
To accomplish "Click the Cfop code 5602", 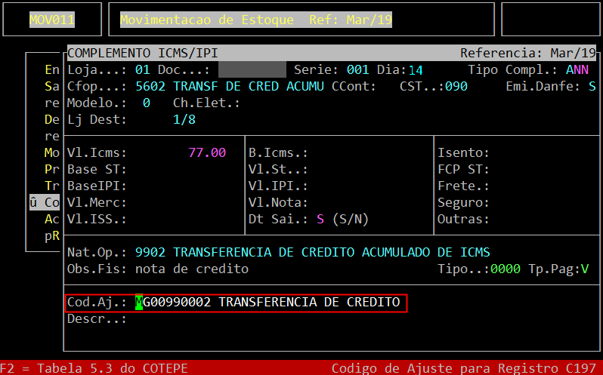I will (150, 86).
